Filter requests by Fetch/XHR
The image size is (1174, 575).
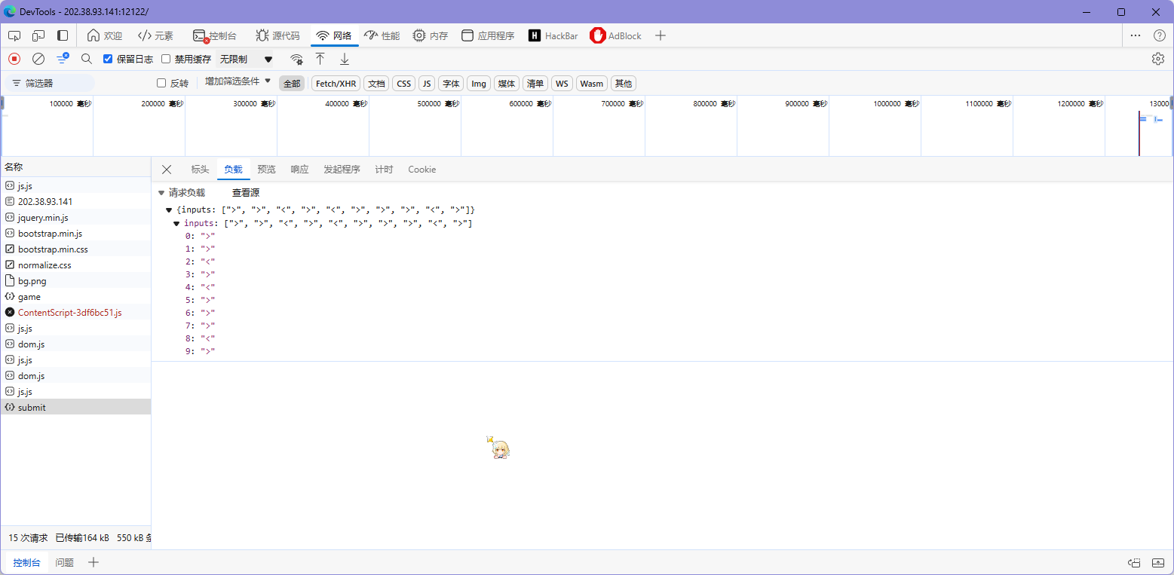coord(336,84)
